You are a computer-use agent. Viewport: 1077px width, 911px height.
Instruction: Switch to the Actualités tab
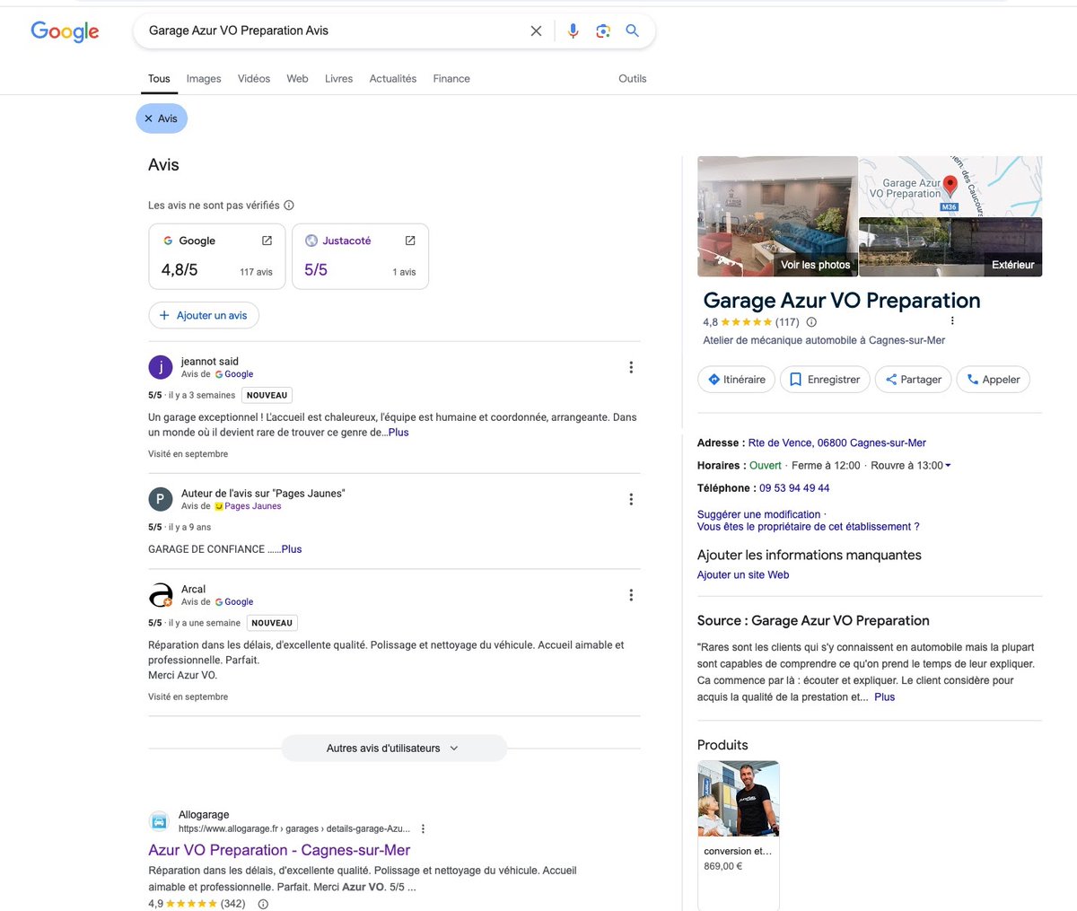pos(393,79)
